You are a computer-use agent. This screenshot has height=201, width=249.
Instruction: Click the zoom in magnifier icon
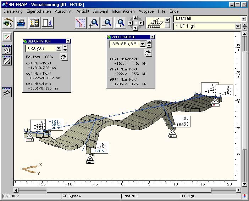click(94, 23)
